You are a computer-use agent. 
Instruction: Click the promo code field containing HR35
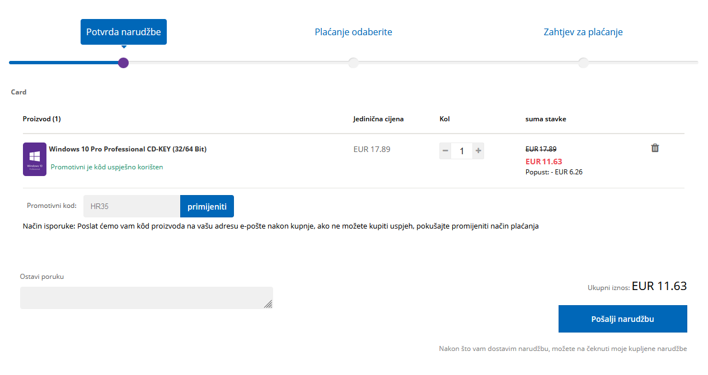pos(132,206)
